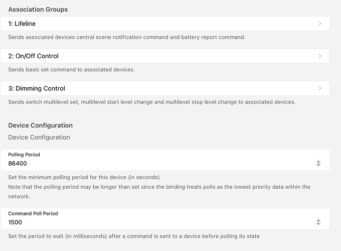Click the Dimming Control row chevron

[x=319, y=89]
